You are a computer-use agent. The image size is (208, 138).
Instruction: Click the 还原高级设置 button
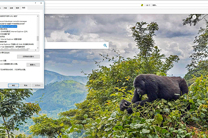coord(28,57)
